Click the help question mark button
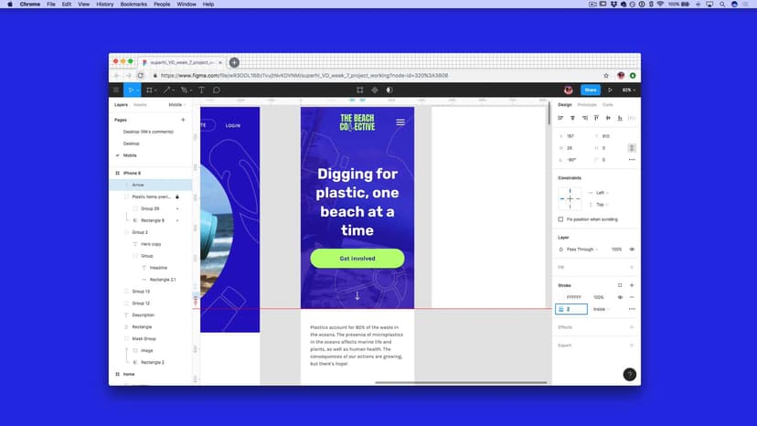 click(x=629, y=374)
